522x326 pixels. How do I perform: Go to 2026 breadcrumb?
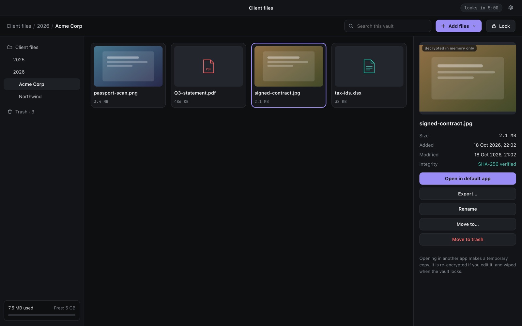pyautogui.click(x=43, y=26)
